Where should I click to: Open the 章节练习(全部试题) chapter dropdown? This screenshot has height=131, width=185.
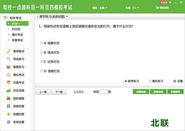pos(52,16)
